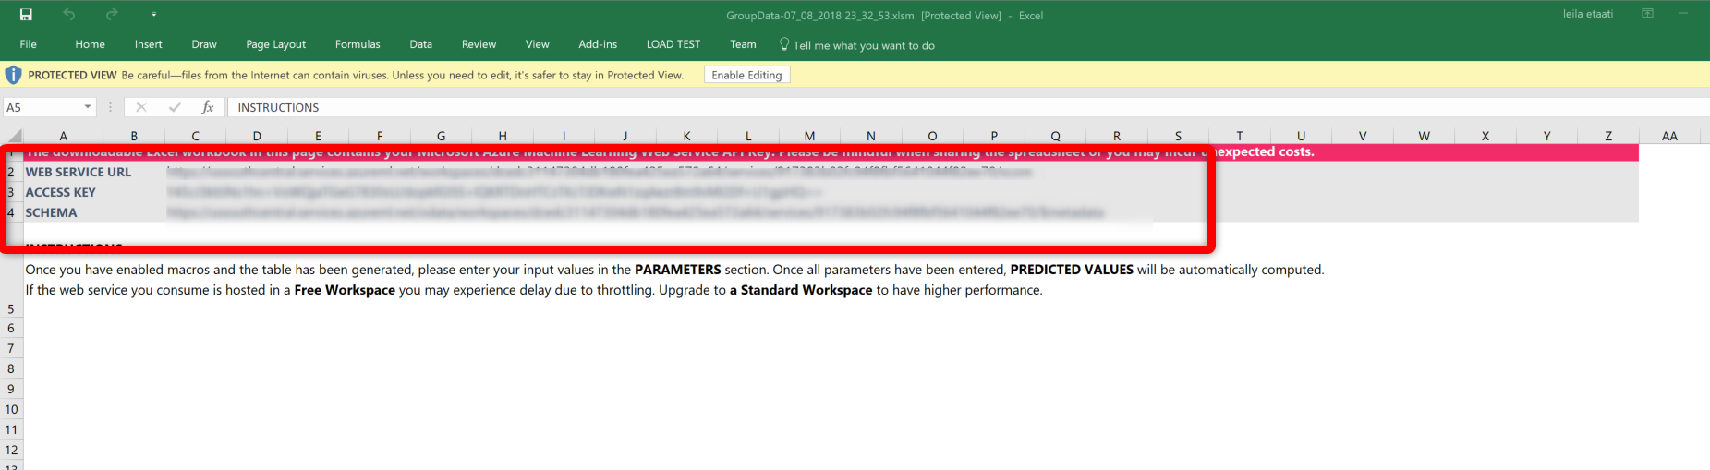The width and height of the screenshot is (1710, 470).
Task: Open the File menu
Action: [x=29, y=44]
